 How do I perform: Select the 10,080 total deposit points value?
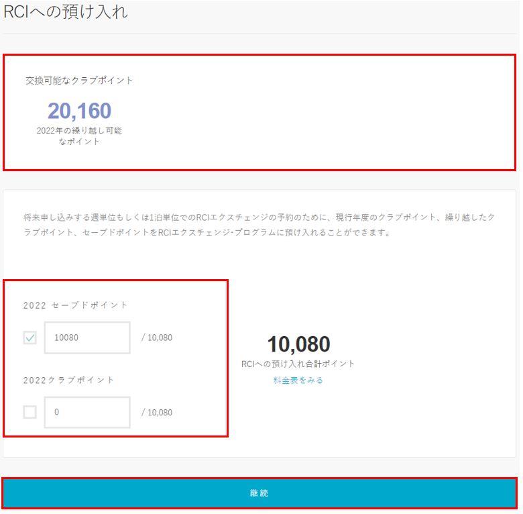click(x=298, y=344)
